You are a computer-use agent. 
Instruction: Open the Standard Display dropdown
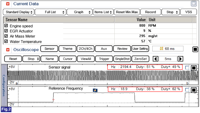coord(19,12)
